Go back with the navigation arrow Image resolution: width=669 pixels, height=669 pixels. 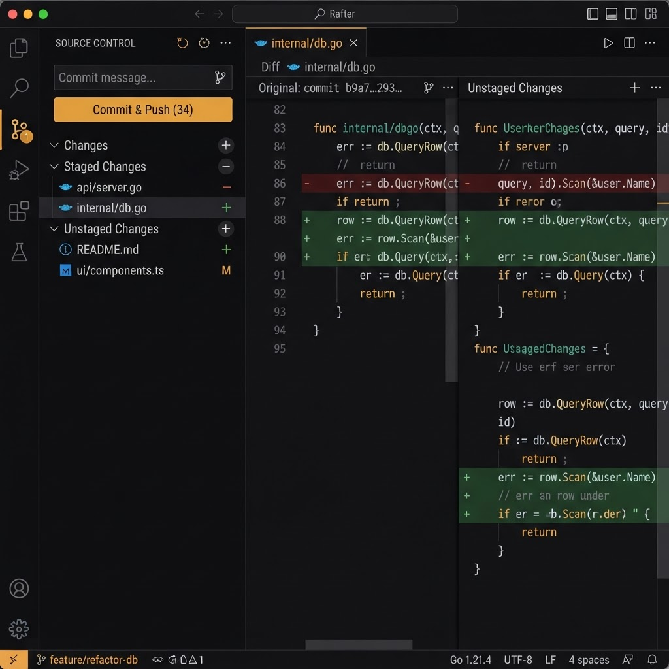[199, 14]
